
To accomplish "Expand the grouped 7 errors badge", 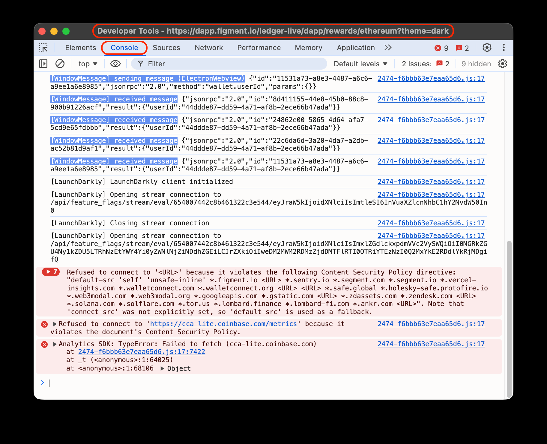I will [x=51, y=272].
